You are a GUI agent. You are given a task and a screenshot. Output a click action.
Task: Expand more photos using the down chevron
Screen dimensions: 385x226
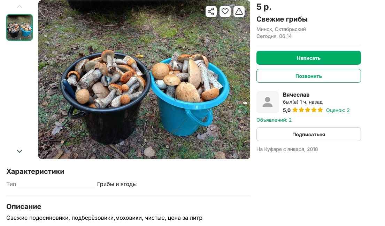click(x=20, y=151)
